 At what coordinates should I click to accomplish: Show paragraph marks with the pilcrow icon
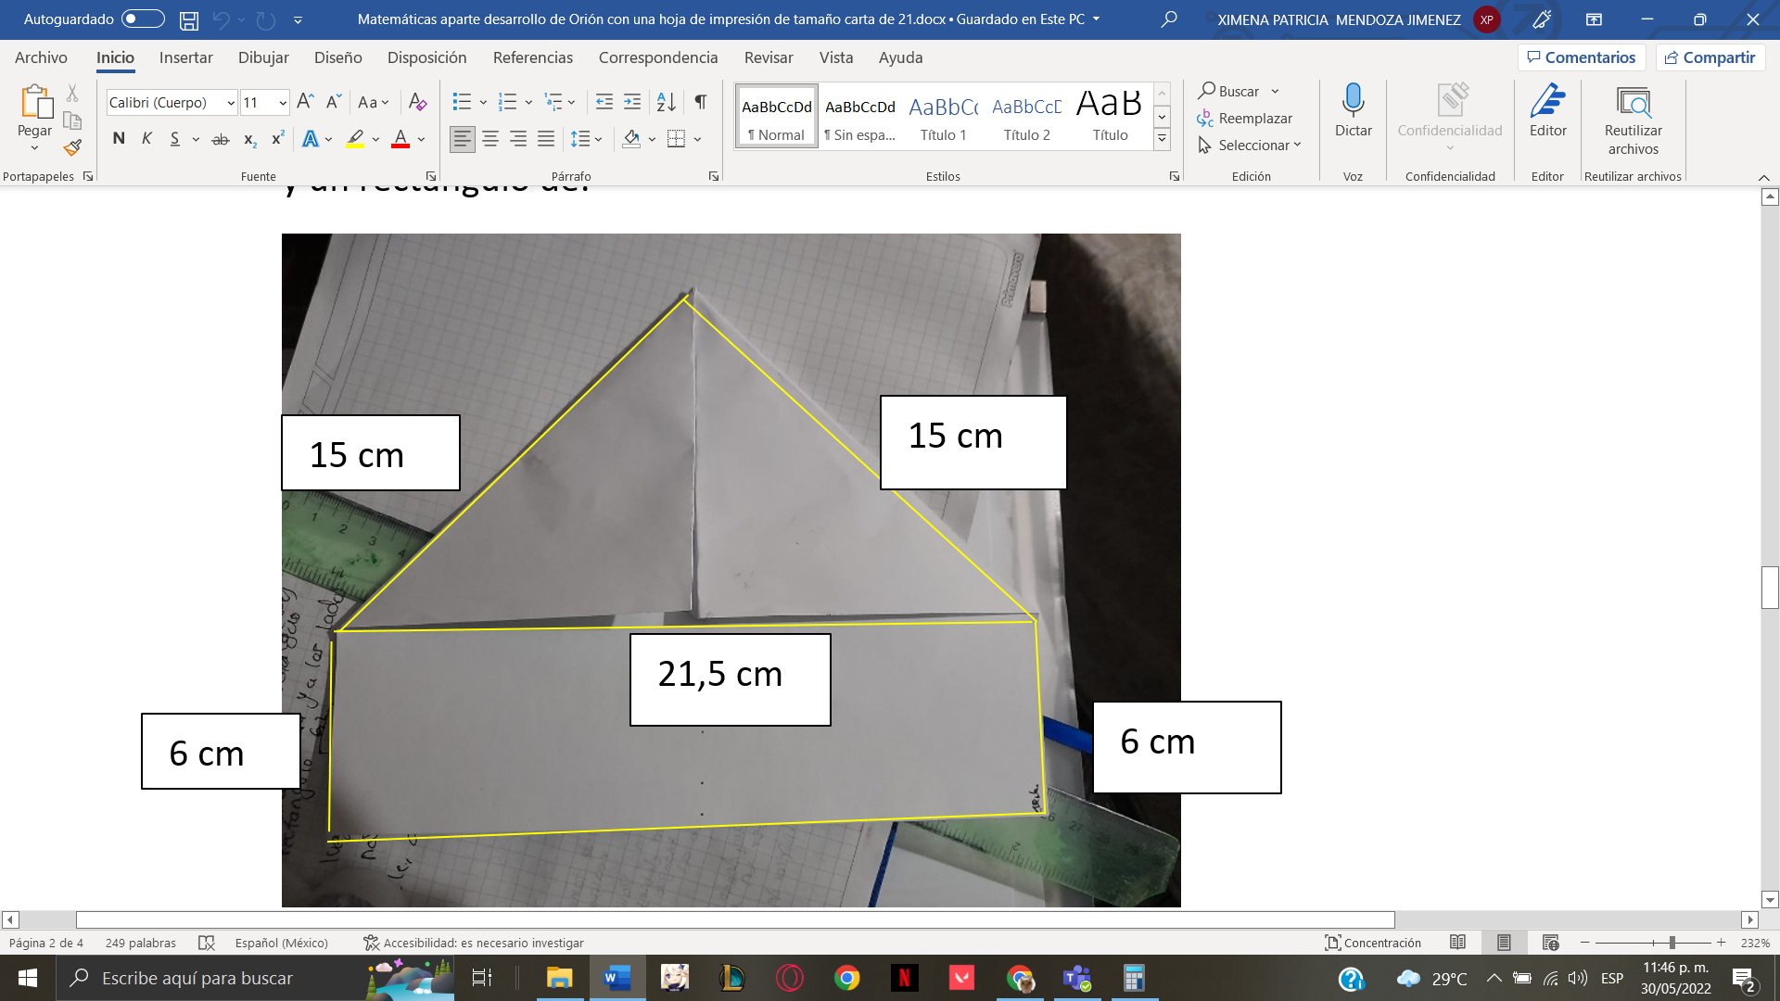click(700, 102)
